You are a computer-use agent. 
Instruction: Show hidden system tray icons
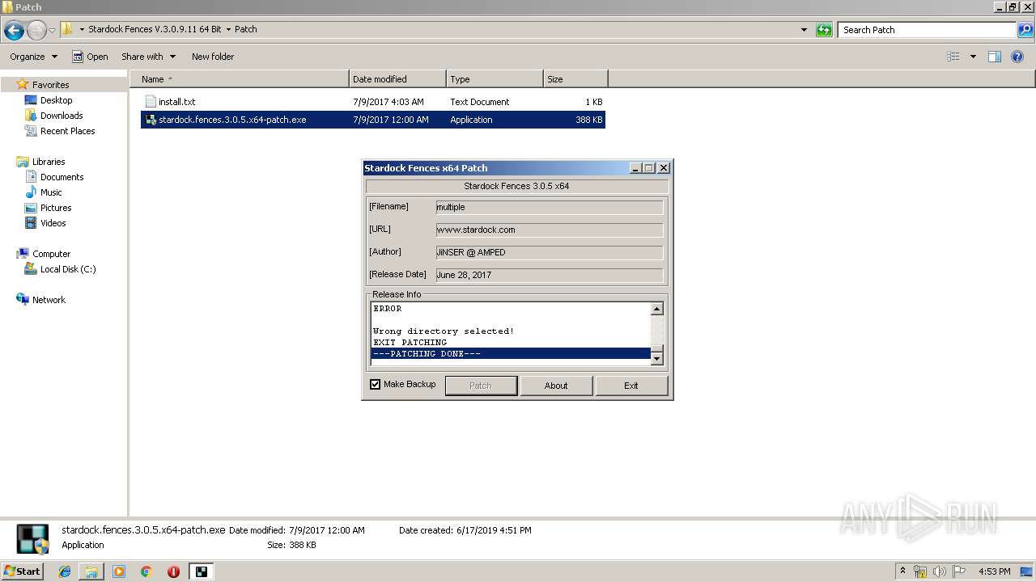coord(902,571)
